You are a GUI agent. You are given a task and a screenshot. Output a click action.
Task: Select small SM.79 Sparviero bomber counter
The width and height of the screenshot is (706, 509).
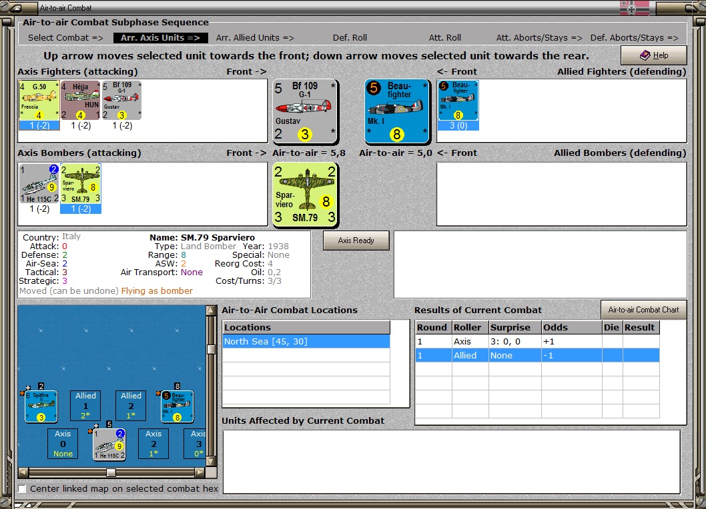(x=81, y=183)
